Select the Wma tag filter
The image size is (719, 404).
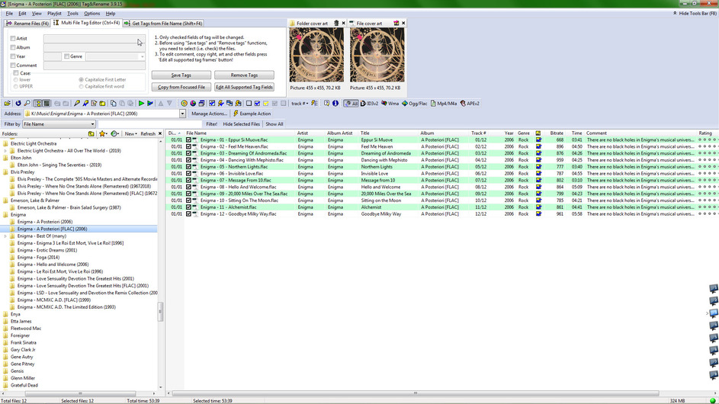[x=390, y=104]
